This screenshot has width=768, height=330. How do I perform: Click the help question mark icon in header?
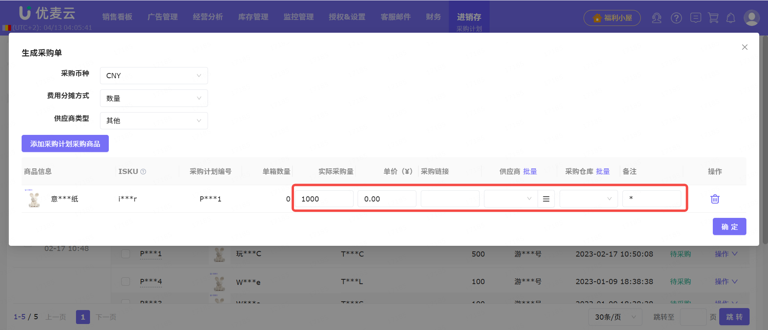point(676,18)
